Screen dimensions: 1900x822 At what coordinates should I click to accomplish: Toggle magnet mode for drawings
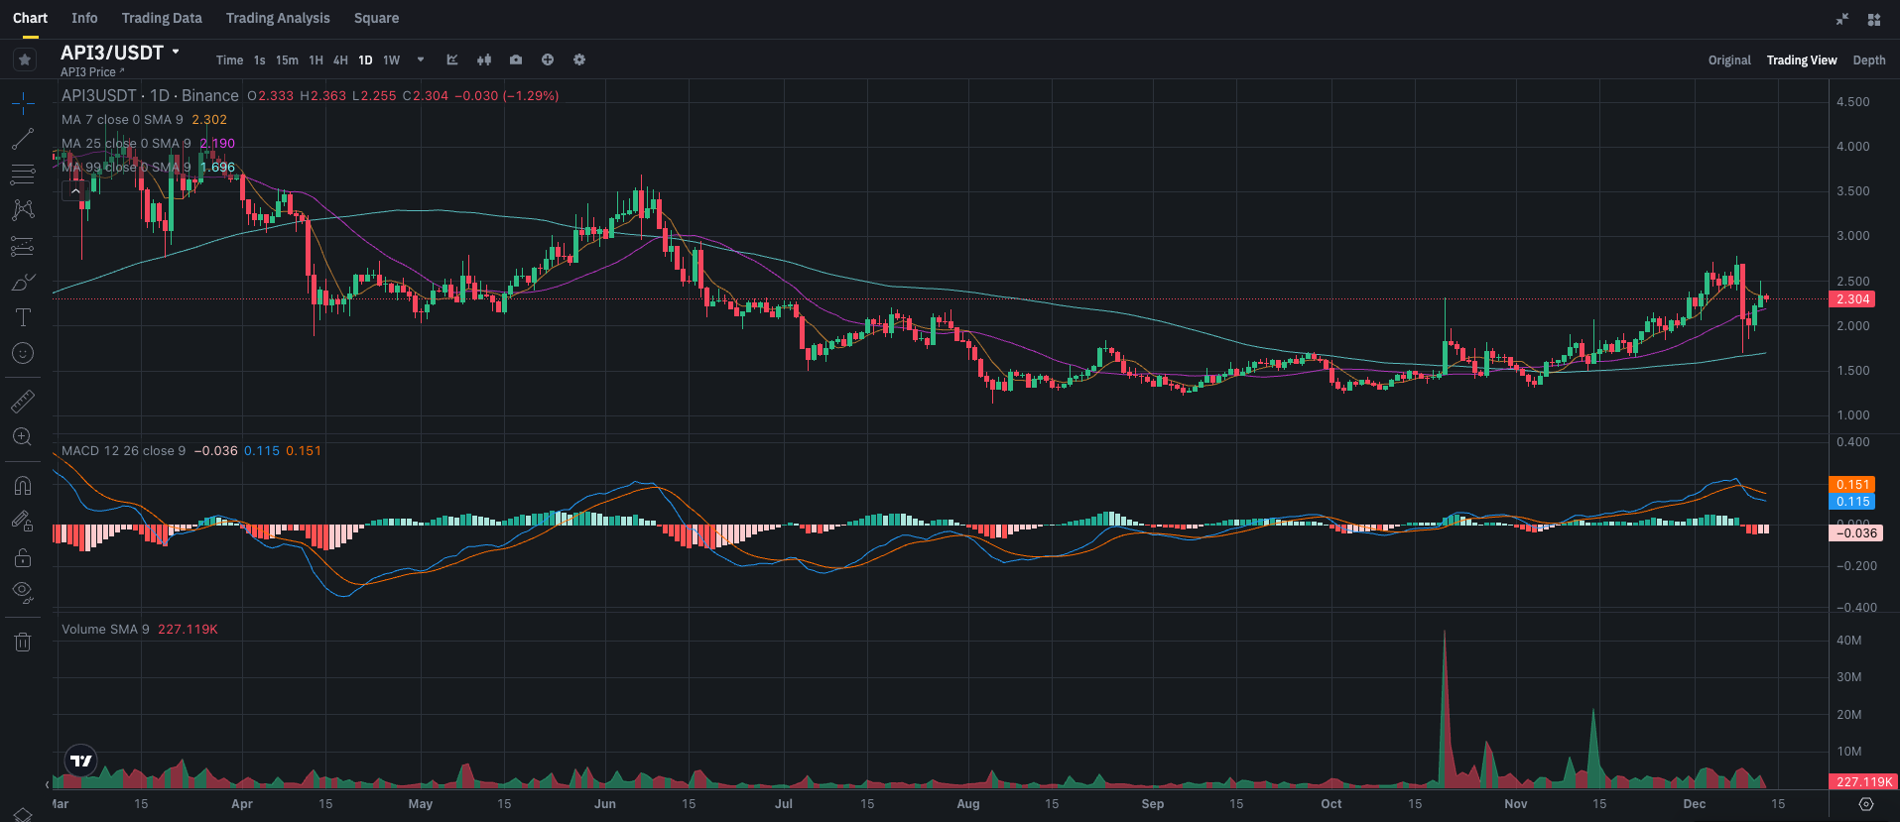pyautogui.click(x=23, y=485)
